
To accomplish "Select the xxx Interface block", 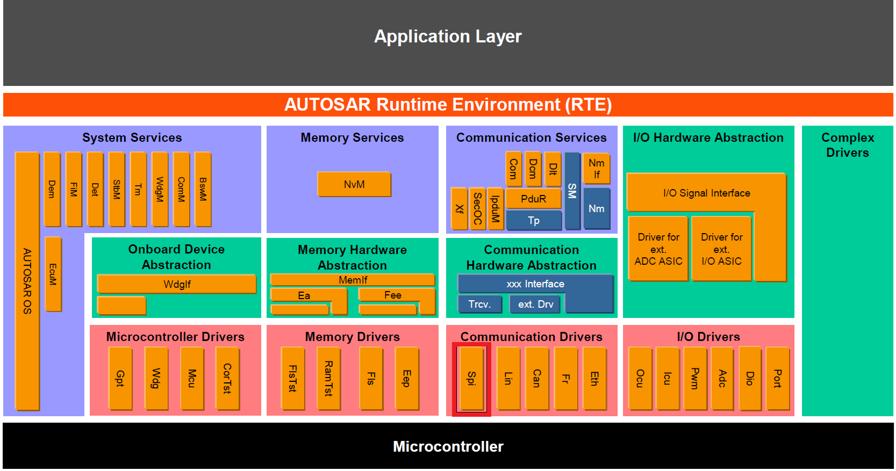I will (x=535, y=284).
